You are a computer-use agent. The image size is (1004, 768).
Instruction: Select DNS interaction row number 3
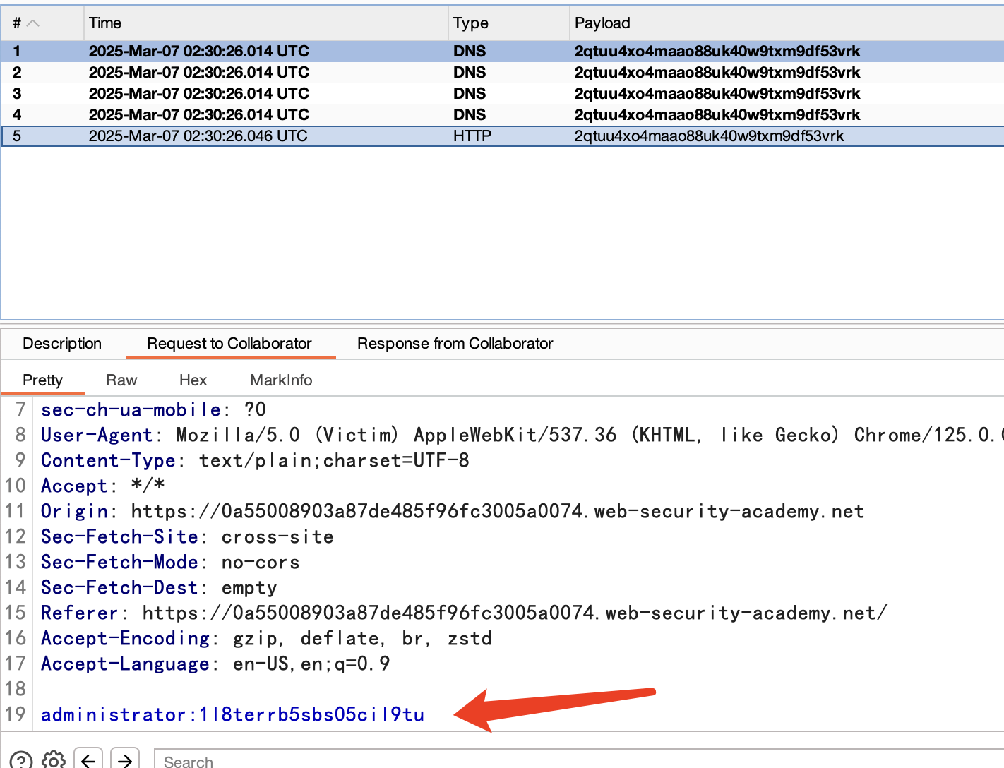424,94
